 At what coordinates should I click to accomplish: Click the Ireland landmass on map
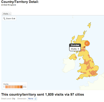click(68, 65)
